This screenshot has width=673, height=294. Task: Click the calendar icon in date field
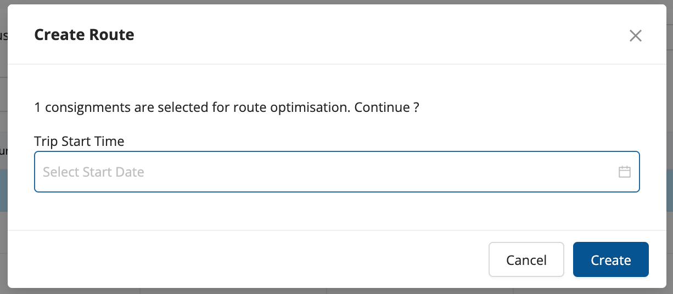point(624,172)
